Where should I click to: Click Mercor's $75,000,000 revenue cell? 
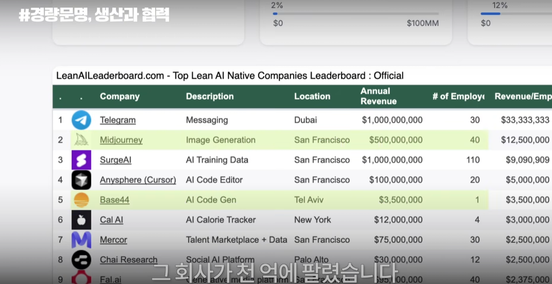coord(399,240)
